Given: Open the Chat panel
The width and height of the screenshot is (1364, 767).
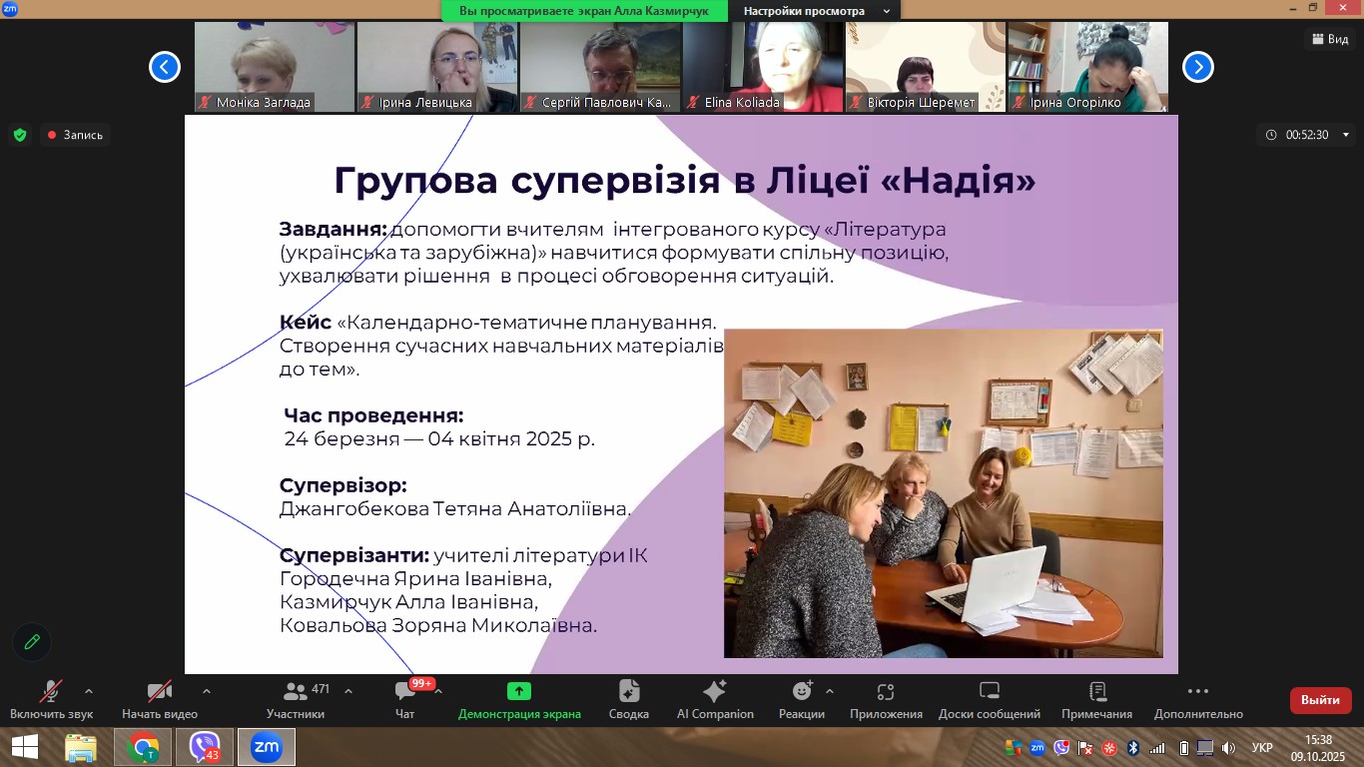Looking at the screenshot, I should coord(404,691).
